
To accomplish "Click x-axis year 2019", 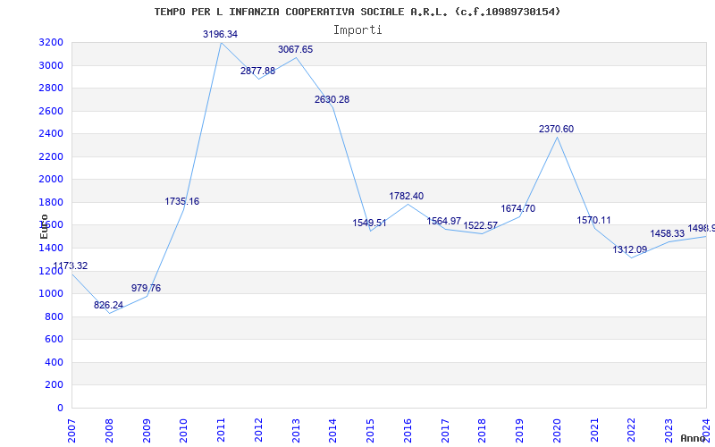I will 520,431.
